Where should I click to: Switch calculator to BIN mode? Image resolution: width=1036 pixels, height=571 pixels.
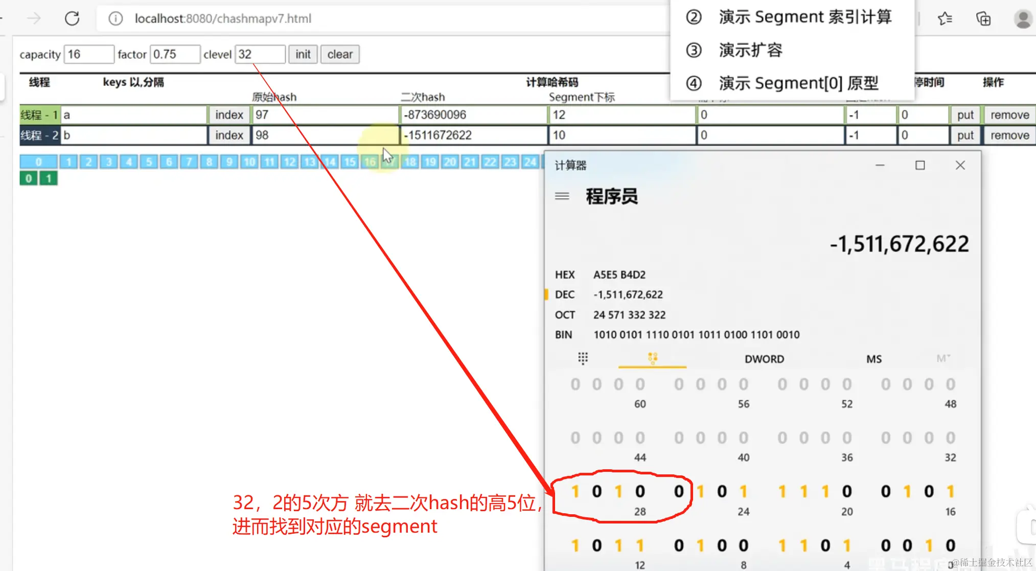[x=564, y=334]
